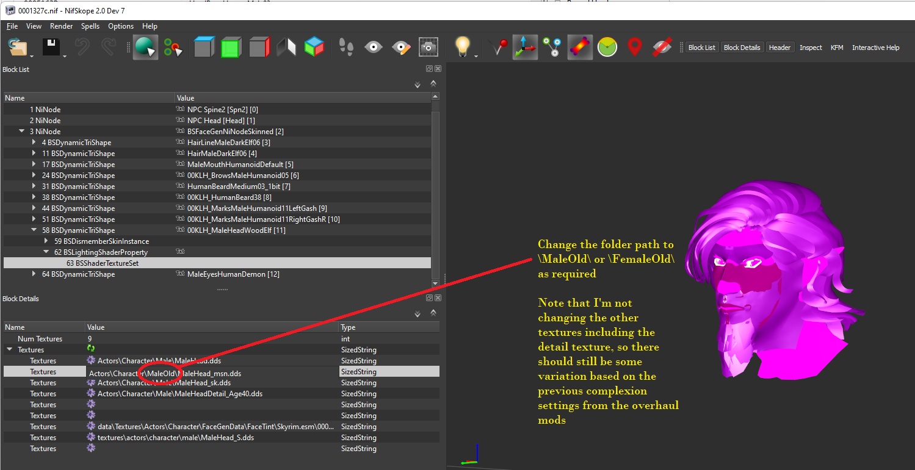Expand 17 BSDynamicTriShape MaleMouthHumanoidDefault
The height and width of the screenshot is (470, 915).
click(x=35, y=164)
